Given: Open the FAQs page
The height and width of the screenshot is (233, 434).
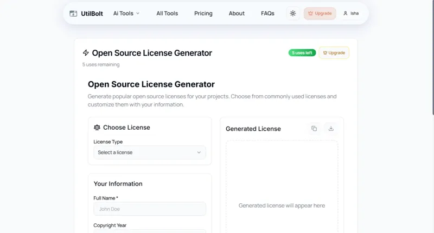Looking at the screenshot, I should click(x=267, y=13).
